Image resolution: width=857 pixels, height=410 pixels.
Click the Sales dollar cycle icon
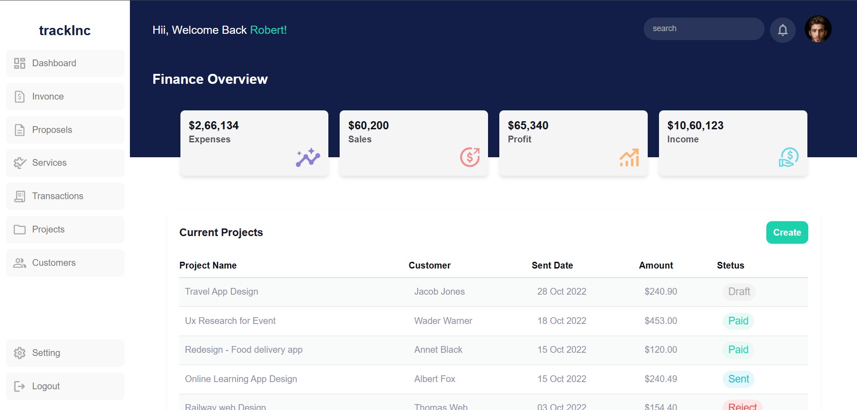pyautogui.click(x=470, y=157)
